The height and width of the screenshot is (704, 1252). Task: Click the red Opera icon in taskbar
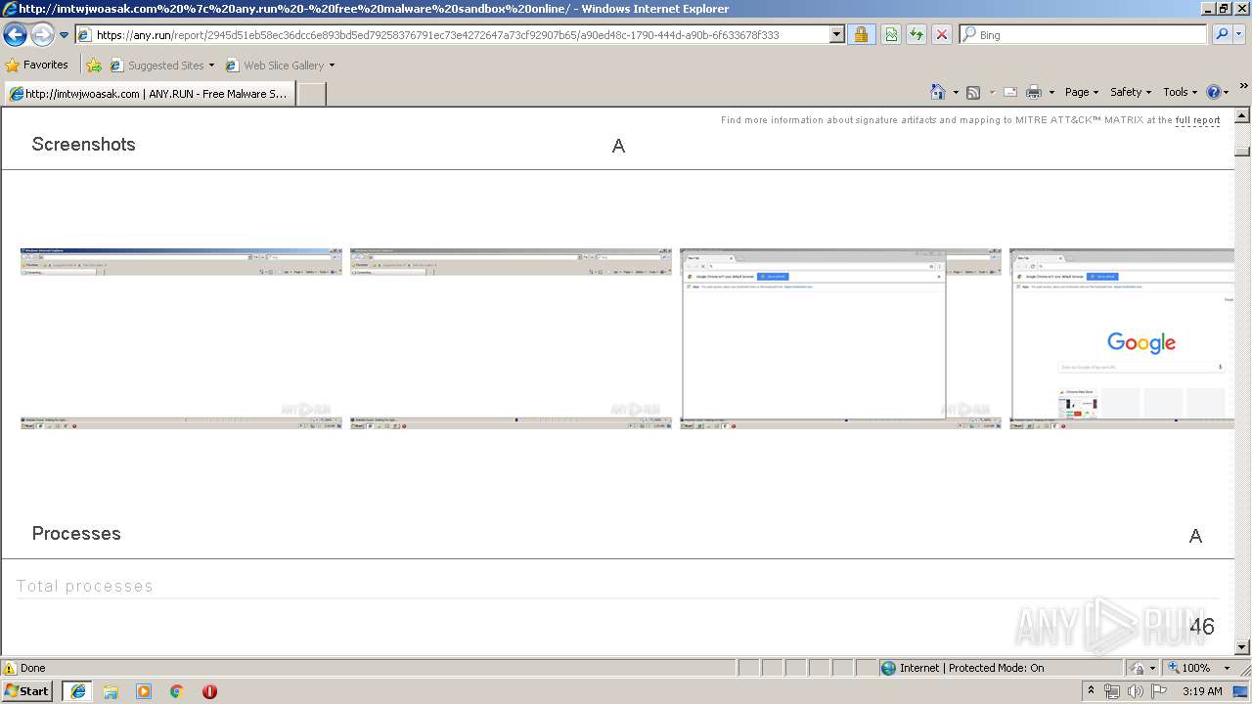pyautogui.click(x=209, y=691)
